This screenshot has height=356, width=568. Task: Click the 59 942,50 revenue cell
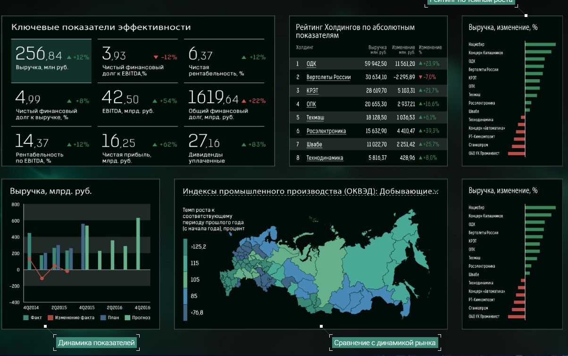[376, 64]
